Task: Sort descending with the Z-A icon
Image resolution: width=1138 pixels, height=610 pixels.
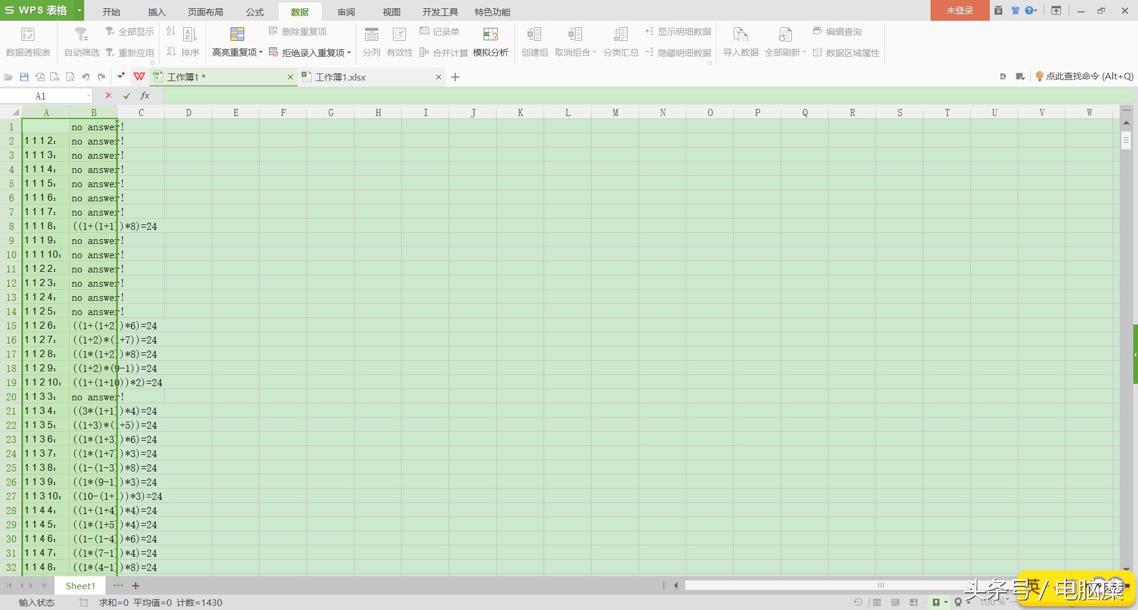Action: [171, 52]
